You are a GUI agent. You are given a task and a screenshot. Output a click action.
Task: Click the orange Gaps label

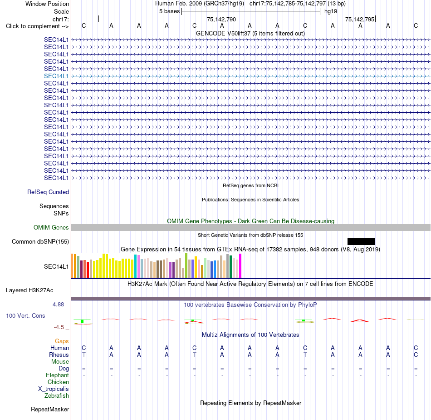tap(62, 341)
